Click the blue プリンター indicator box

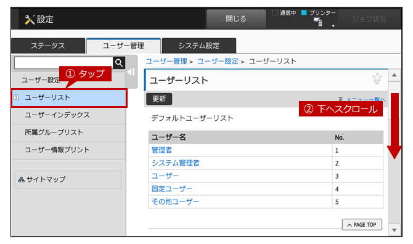[x=304, y=12]
